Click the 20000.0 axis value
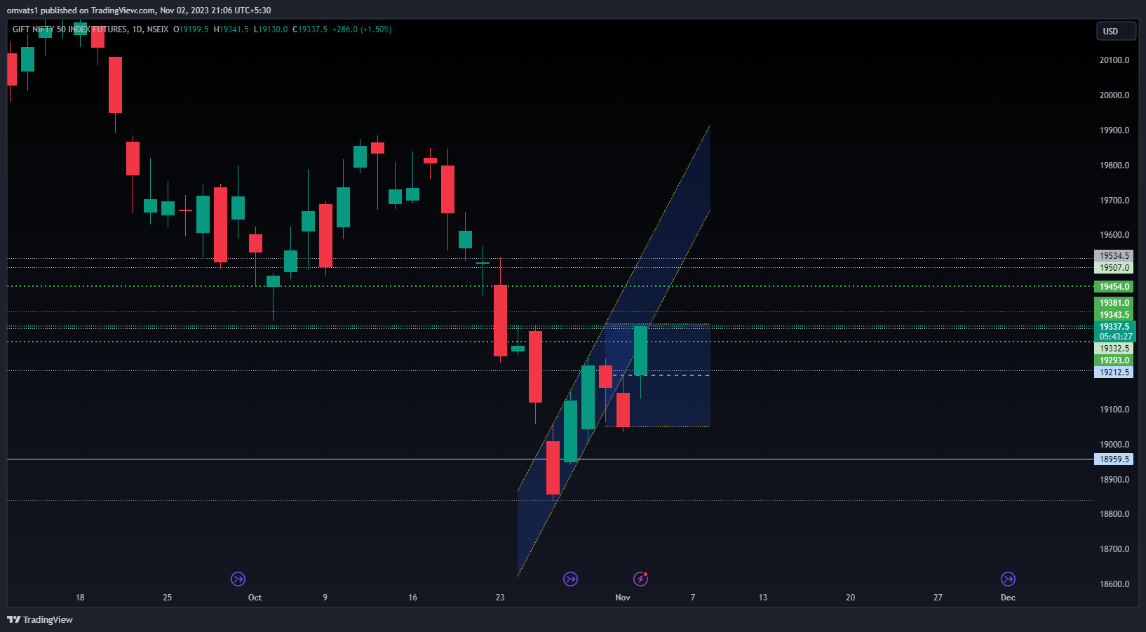The image size is (1146, 632). pyautogui.click(x=1114, y=95)
